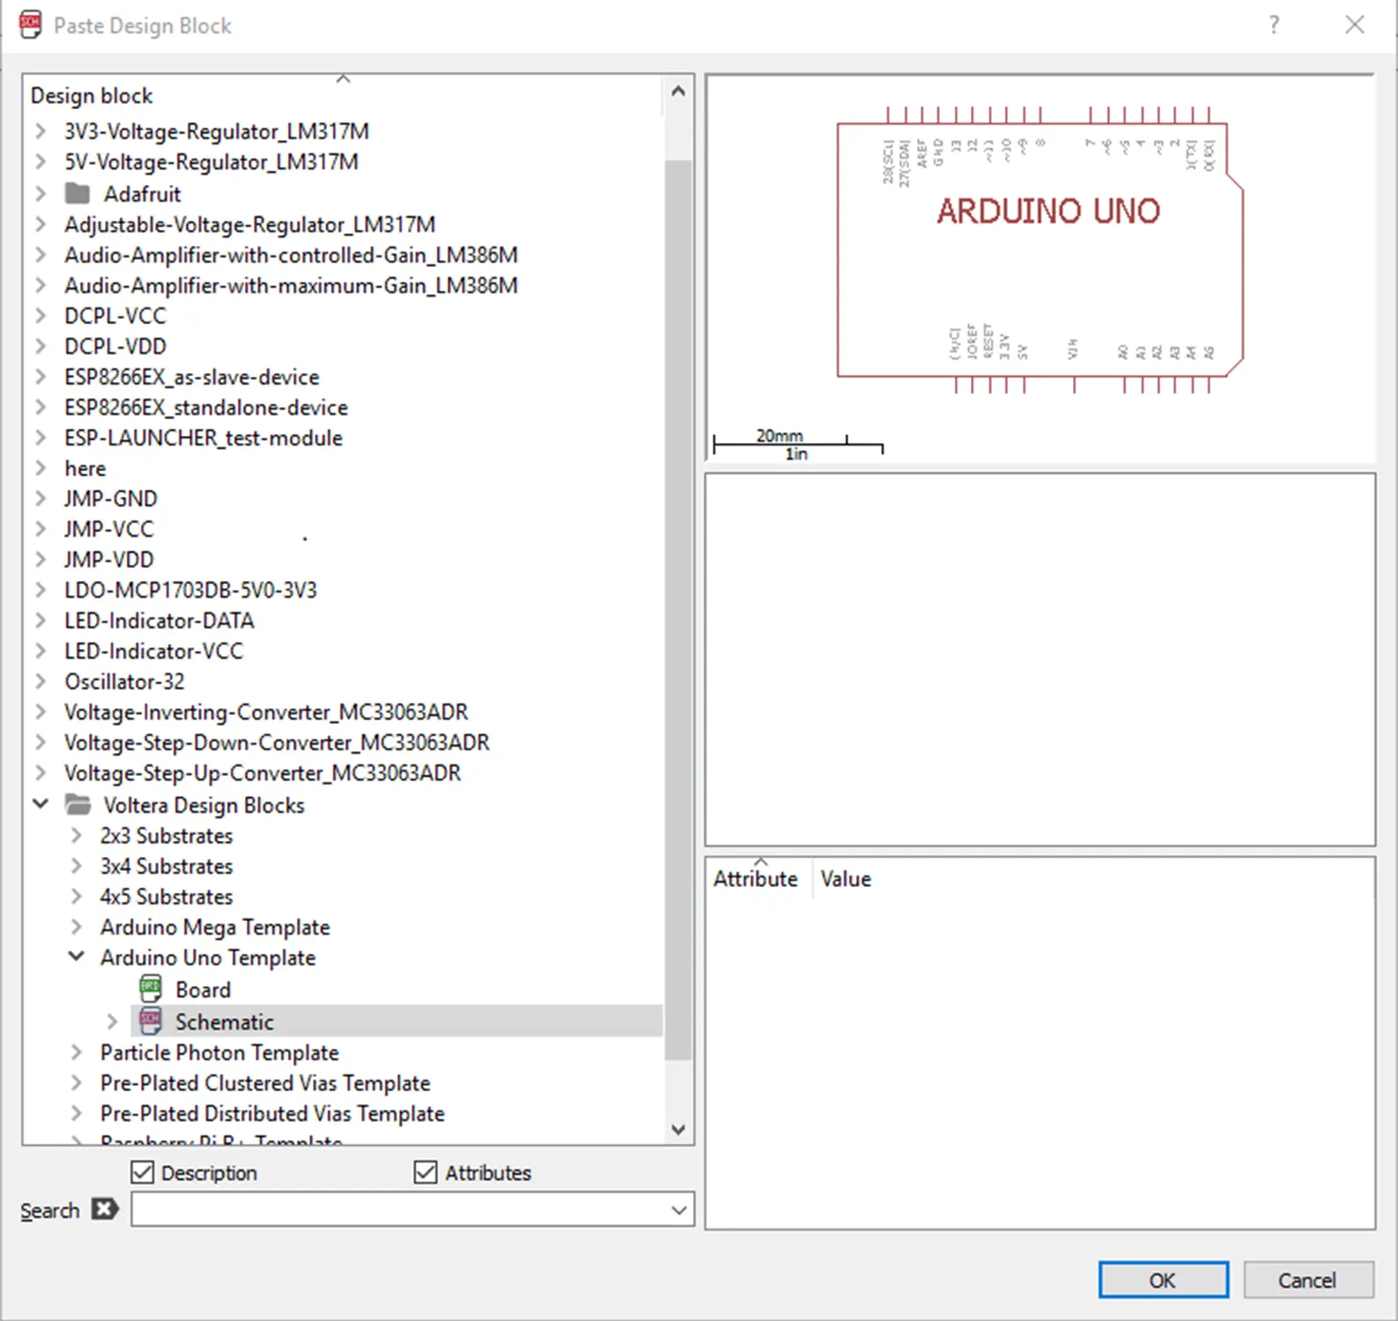Open the Search dropdown arrow
This screenshot has height=1321, width=1398.
point(678,1210)
